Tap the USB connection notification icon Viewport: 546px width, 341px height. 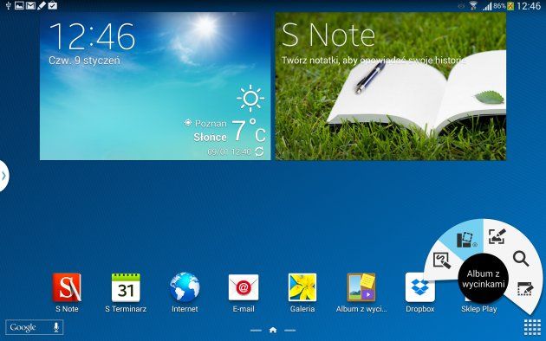(9, 5)
